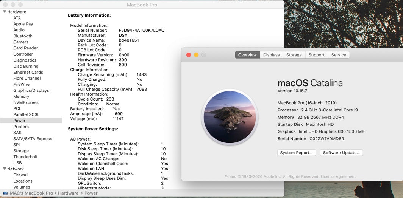Open Storage entry in sidebar

coord(21,151)
